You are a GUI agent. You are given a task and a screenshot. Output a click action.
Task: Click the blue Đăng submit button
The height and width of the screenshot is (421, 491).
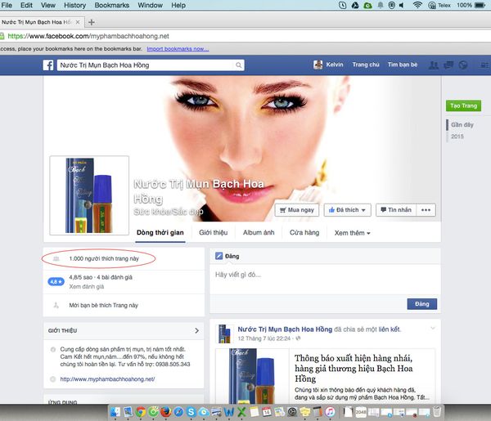[x=421, y=304]
